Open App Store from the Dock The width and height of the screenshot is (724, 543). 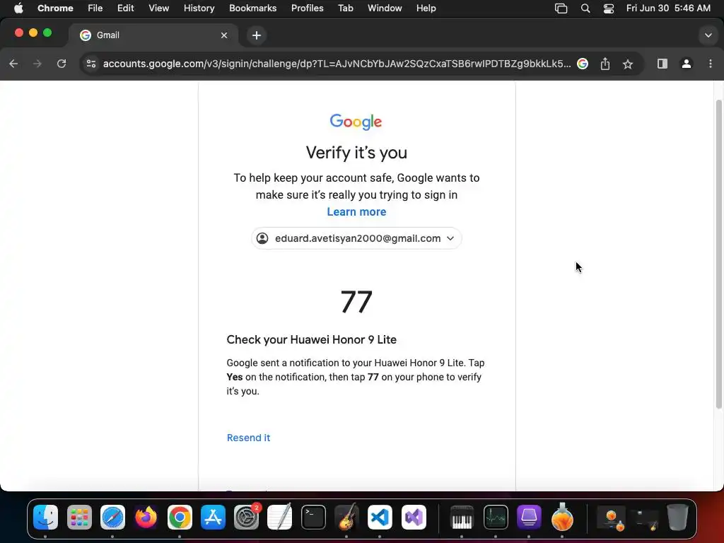pos(213,517)
